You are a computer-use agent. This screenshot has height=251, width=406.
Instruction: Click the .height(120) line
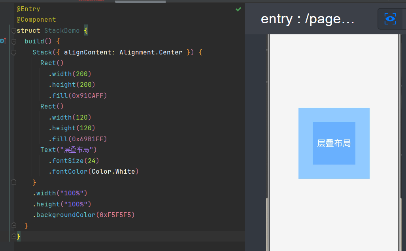pos(72,128)
